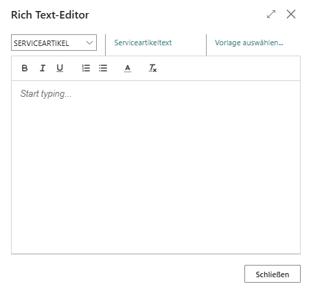Insert a numbered list

tap(86, 68)
